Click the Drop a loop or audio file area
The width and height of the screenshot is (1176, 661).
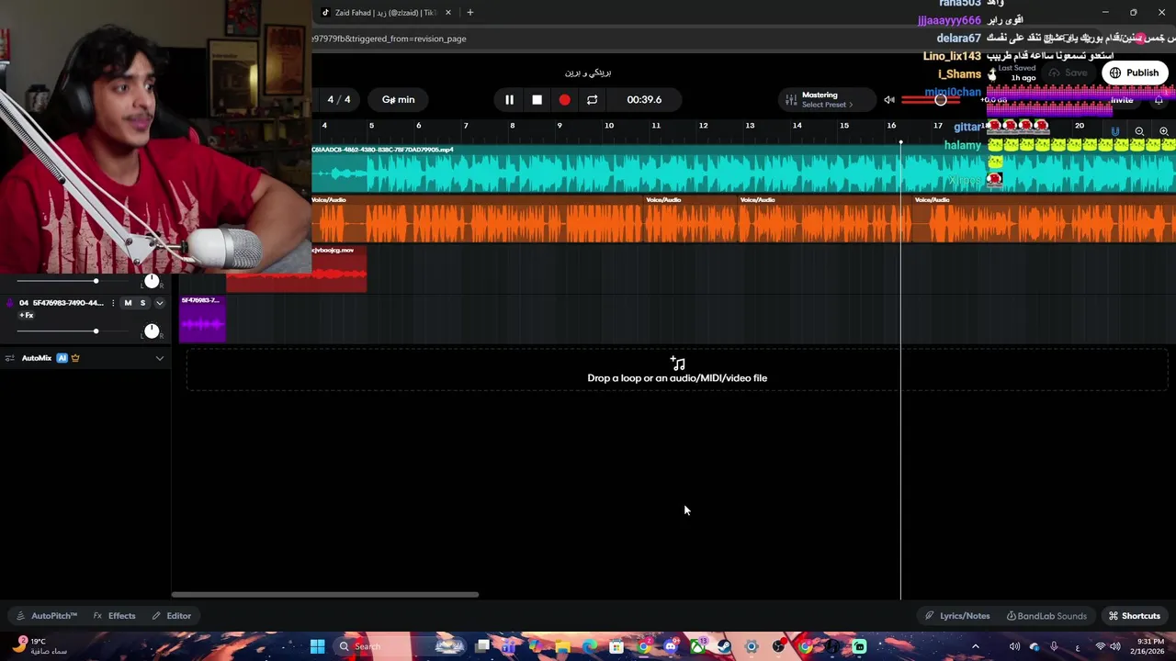(x=677, y=370)
